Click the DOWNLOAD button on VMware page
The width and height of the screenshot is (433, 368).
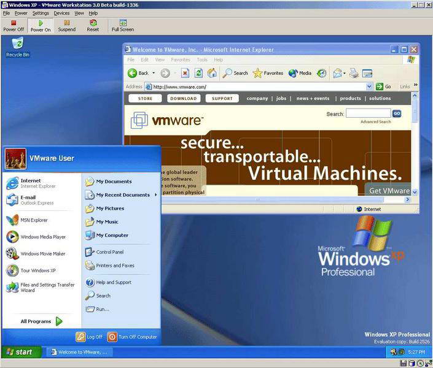coord(184,99)
